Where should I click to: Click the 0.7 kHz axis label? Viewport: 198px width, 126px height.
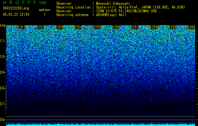point(3,104)
